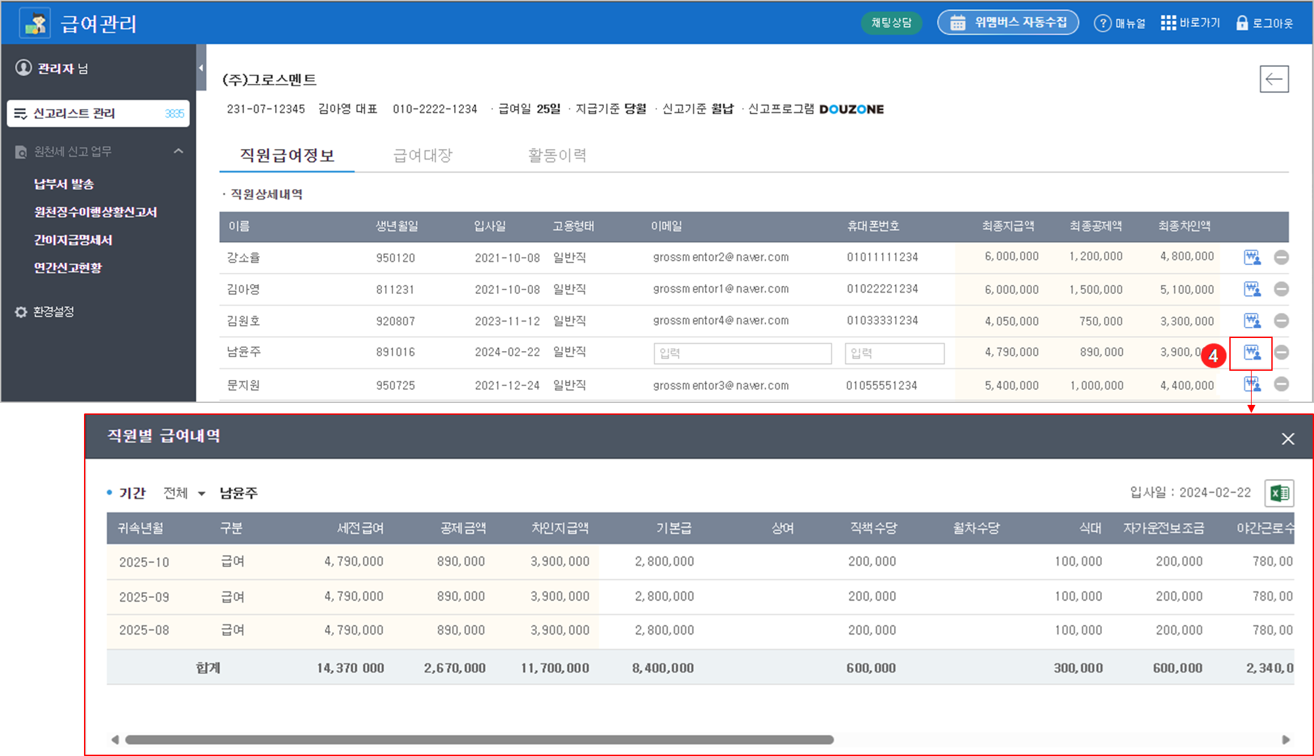Switch to 급여대장 tab
Viewport: 1314px width, 756px height.
423,156
